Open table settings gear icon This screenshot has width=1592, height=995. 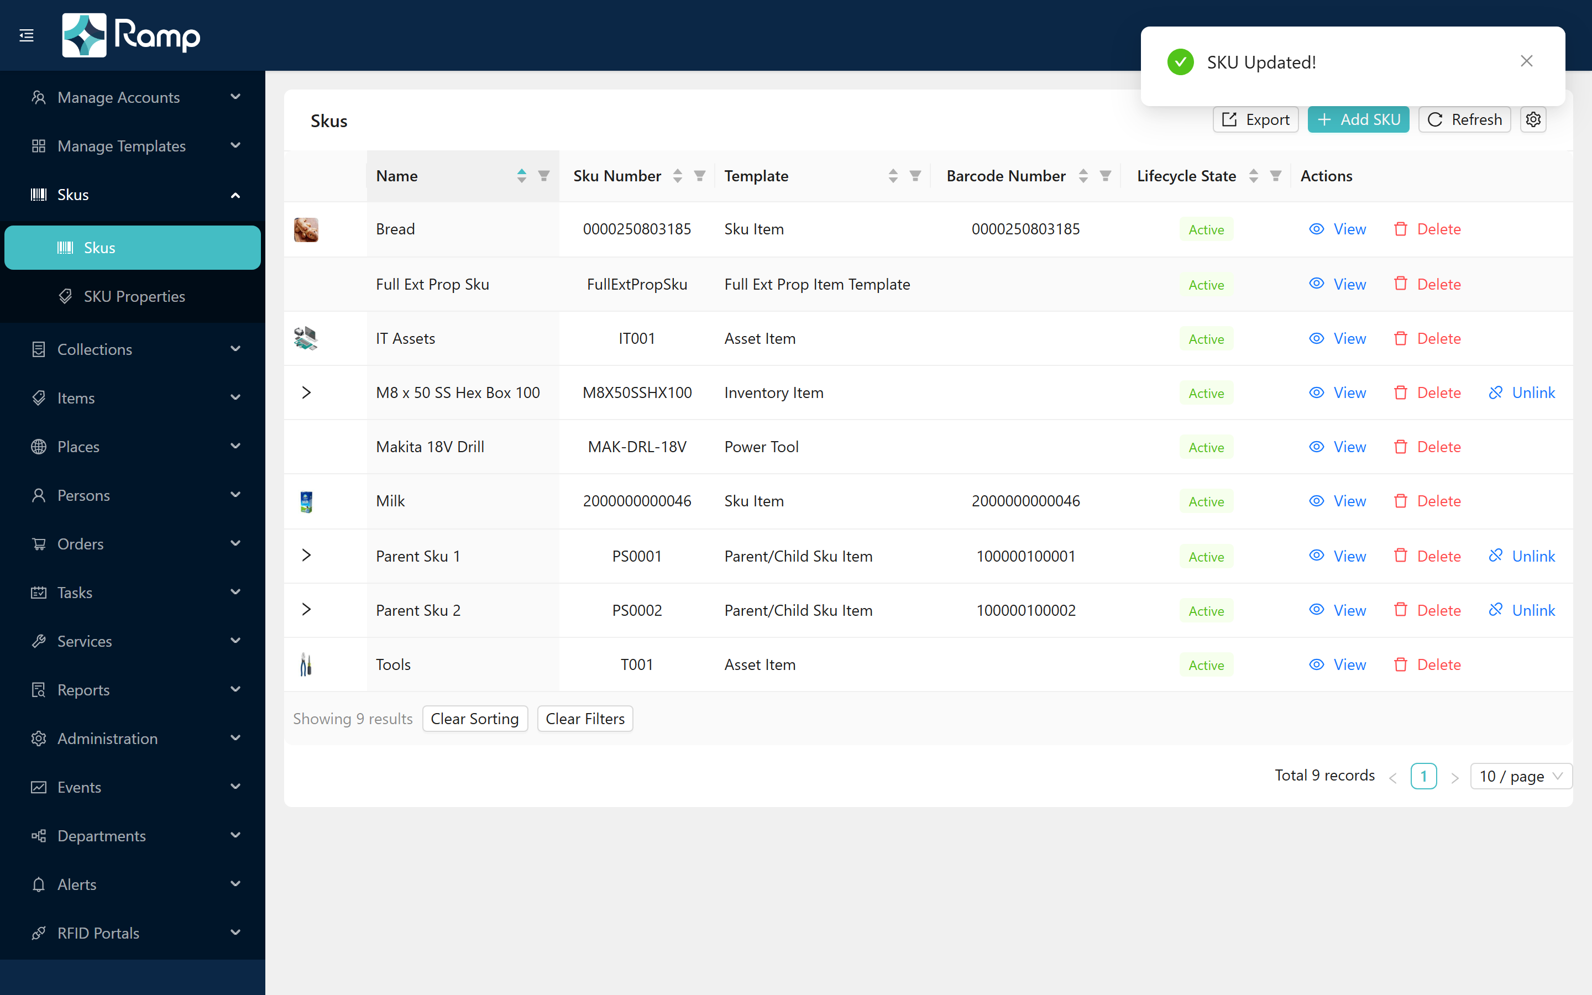(x=1533, y=120)
